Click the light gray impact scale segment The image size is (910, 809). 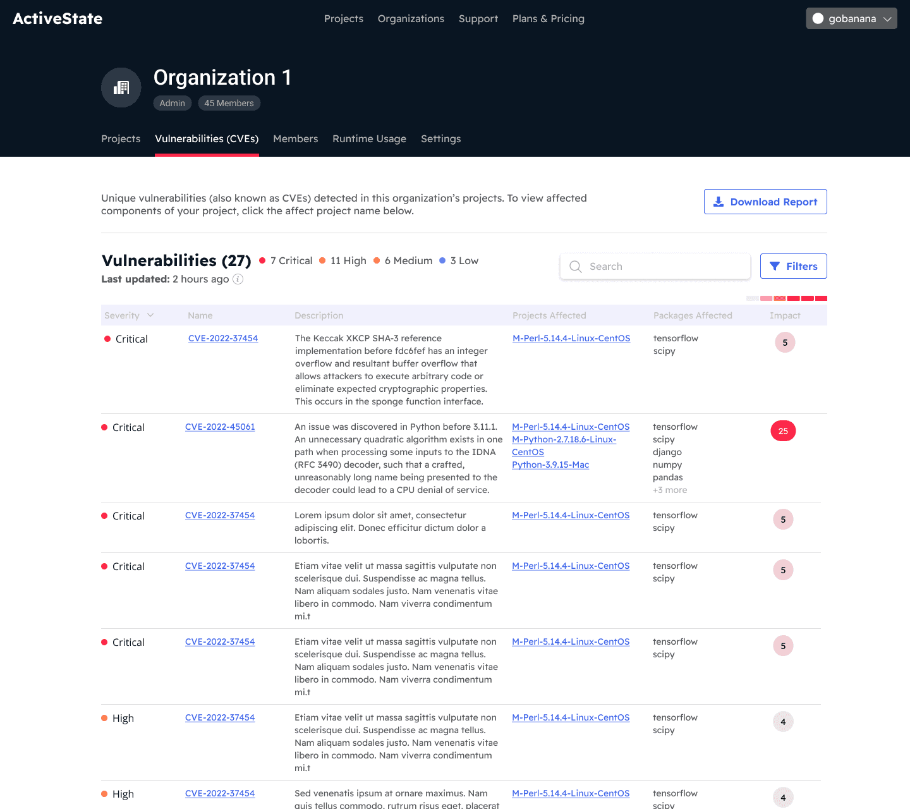(752, 298)
